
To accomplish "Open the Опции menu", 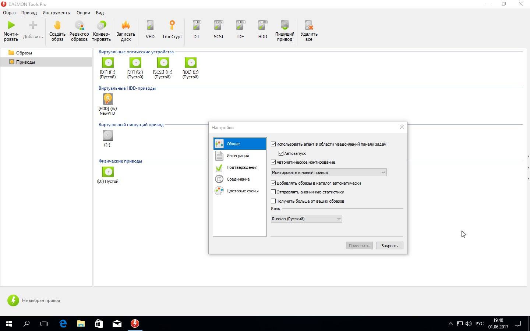I will pos(83,13).
